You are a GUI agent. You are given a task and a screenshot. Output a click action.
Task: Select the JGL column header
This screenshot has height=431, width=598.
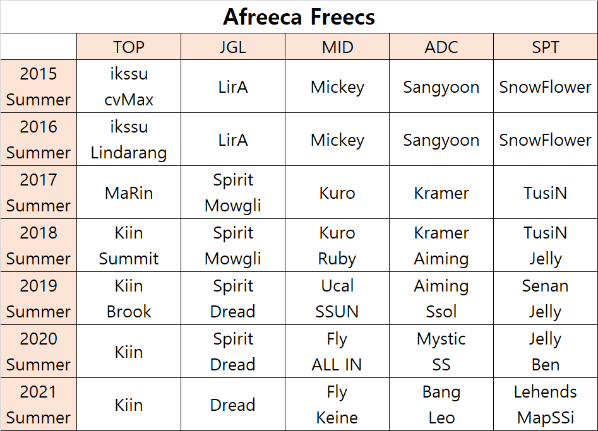(x=233, y=47)
